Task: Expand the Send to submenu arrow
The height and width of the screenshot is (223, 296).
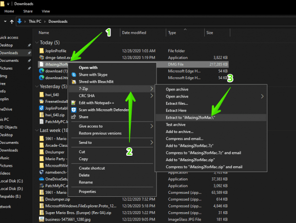Action: [x=151, y=142]
